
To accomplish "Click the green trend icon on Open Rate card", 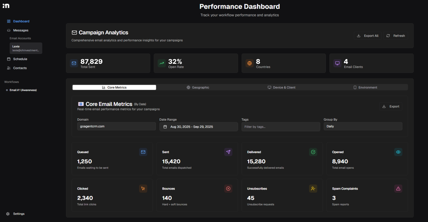I will [x=162, y=63].
